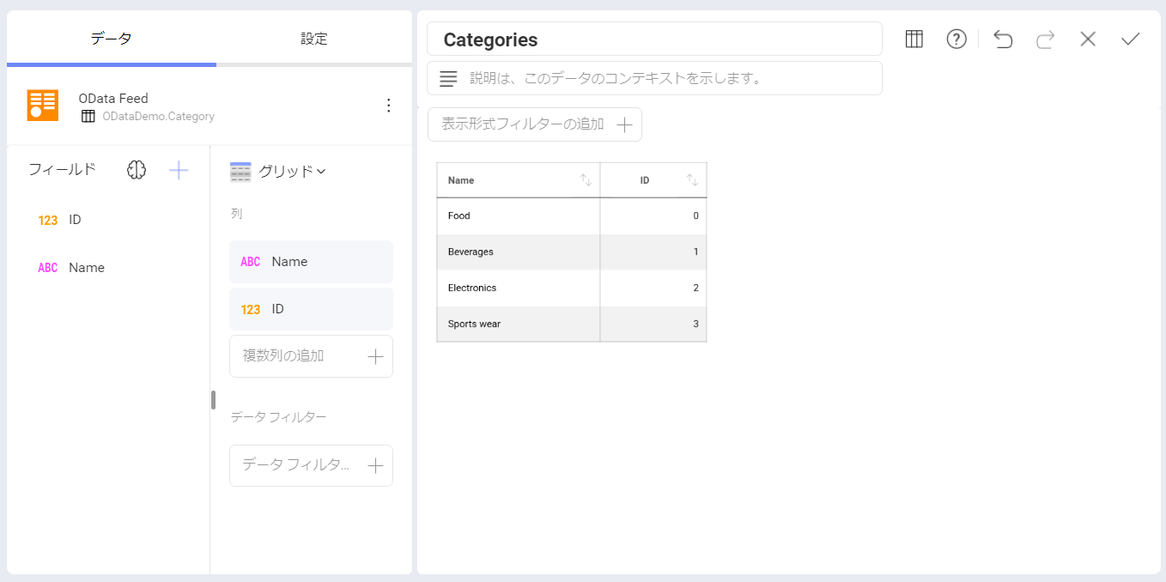Click the description lines icon
The height and width of the screenshot is (582, 1166).
448,78
